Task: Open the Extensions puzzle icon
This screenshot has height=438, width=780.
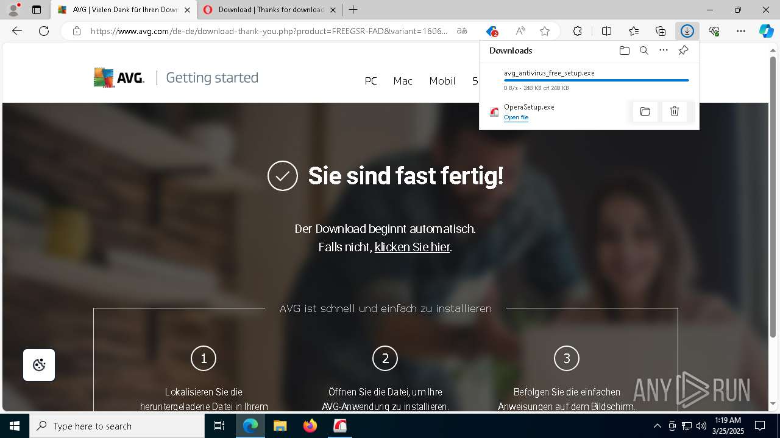Action: (x=577, y=31)
